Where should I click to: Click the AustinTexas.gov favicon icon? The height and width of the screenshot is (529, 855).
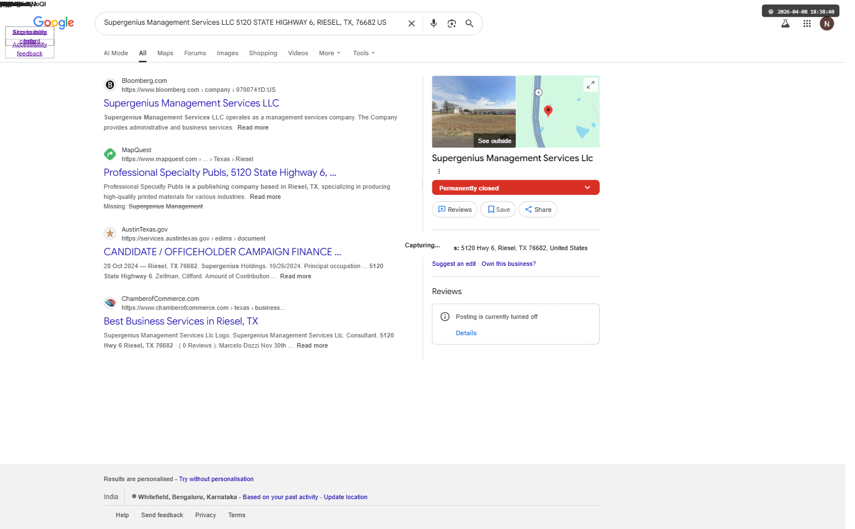tap(110, 234)
